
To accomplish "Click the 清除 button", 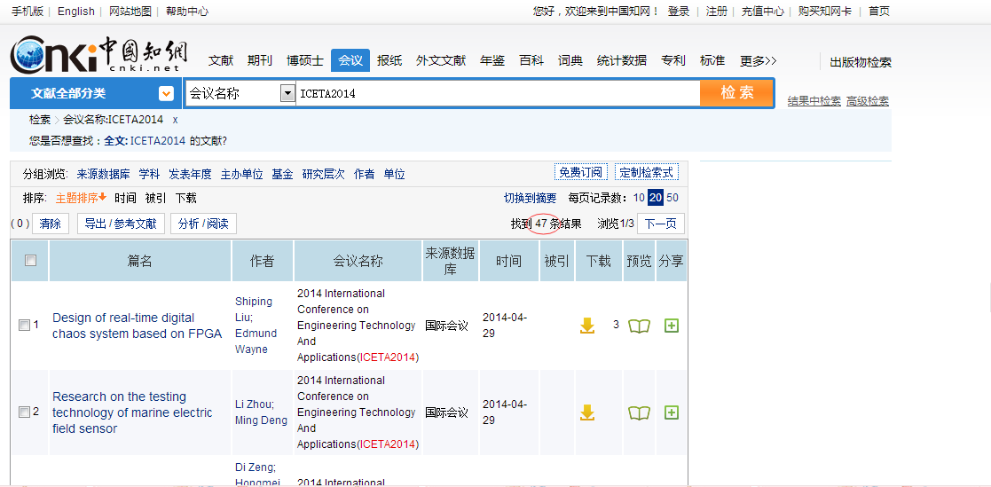I will [x=51, y=224].
